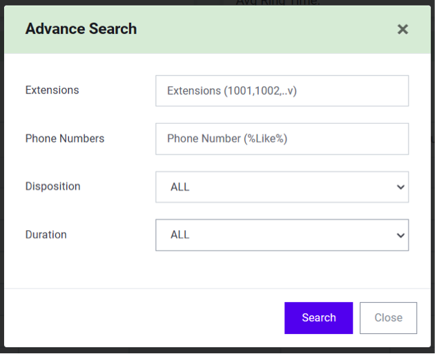The width and height of the screenshot is (435, 354).
Task: Open the Duration ALL combo box
Action: [x=282, y=235]
